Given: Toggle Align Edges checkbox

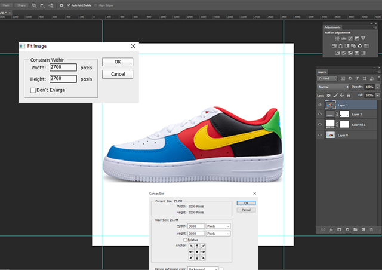Looking at the screenshot, I should click(95, 5).
